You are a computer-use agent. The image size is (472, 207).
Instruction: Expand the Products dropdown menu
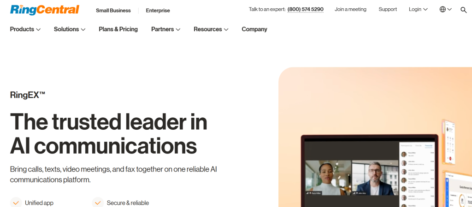point(25,29)
